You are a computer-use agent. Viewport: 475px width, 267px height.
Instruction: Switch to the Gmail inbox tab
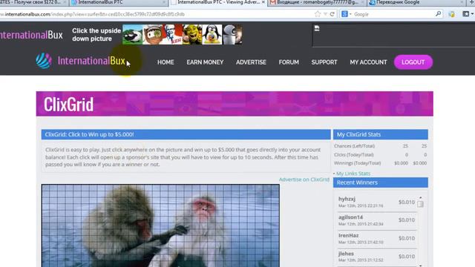click(317, 2)
